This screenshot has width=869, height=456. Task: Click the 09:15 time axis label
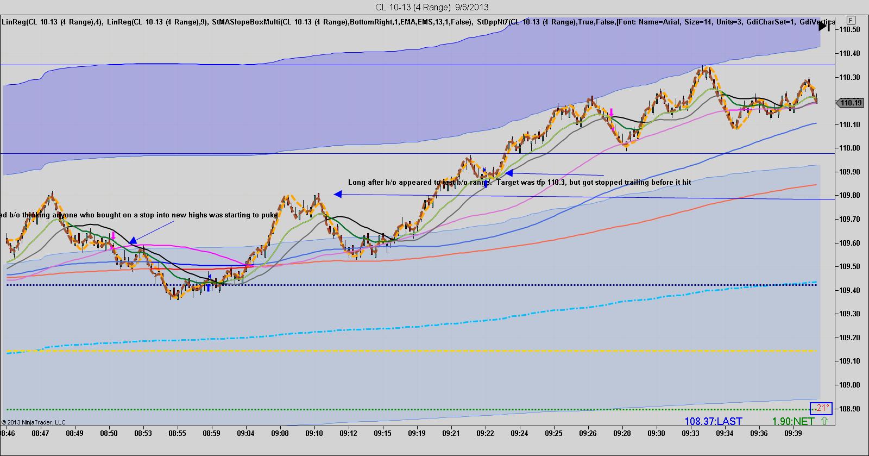[x=382, y=434]
